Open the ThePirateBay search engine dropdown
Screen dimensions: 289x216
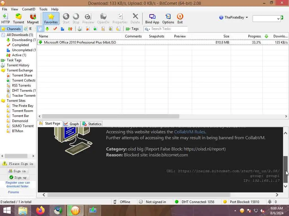click(233, 17)
